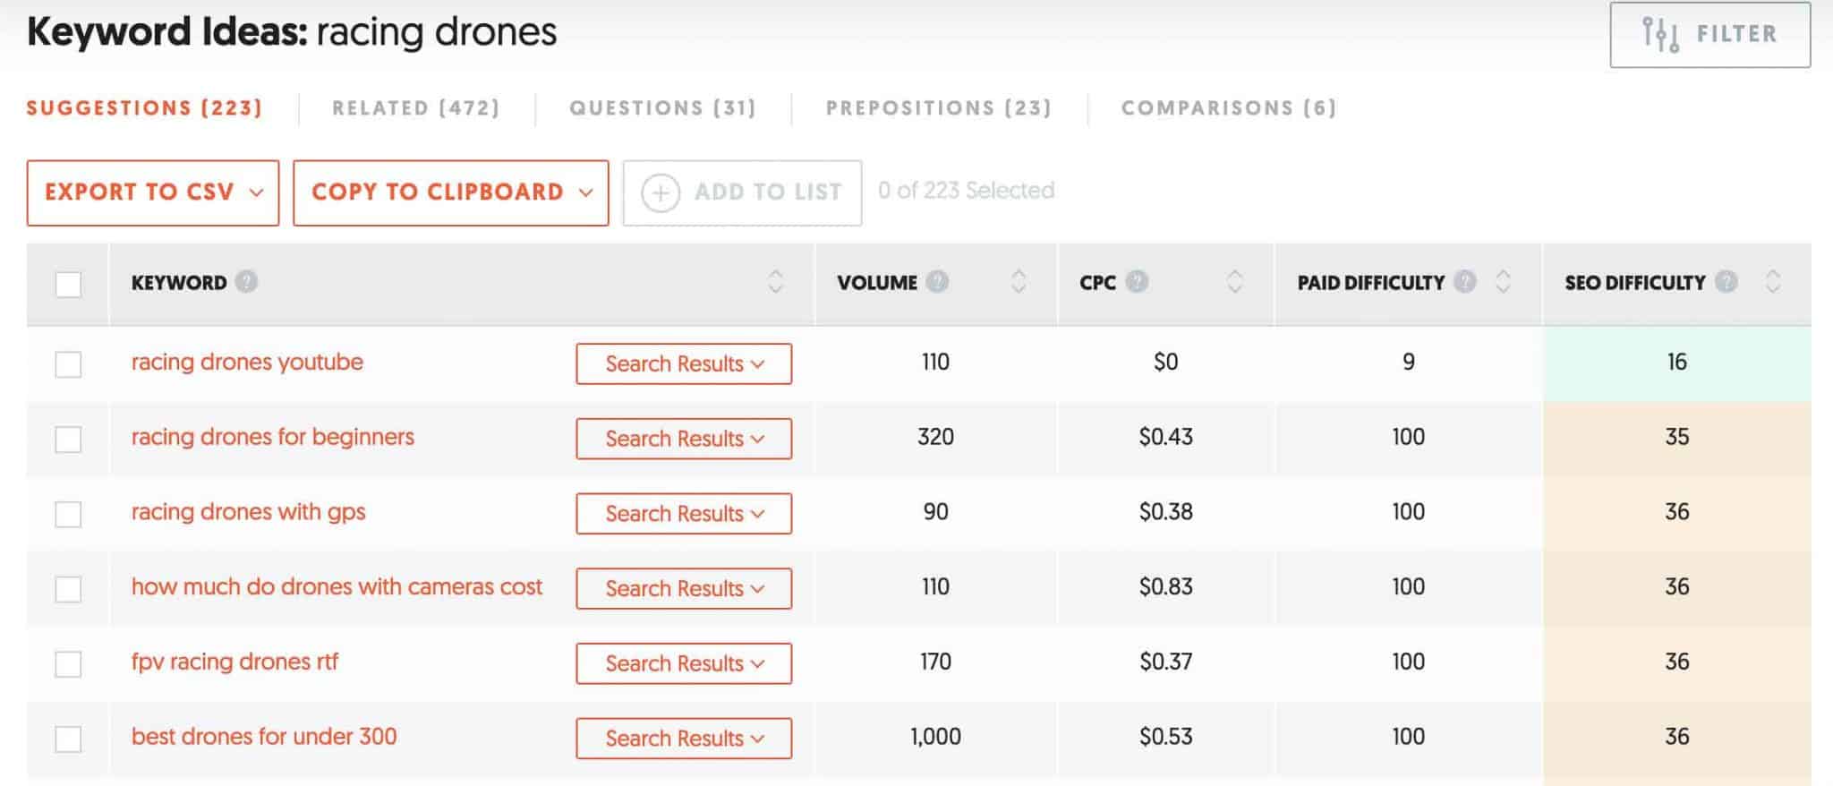Open the best drones for under 300 link

(264, 737)
